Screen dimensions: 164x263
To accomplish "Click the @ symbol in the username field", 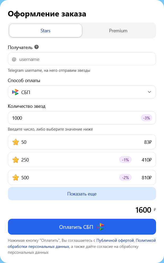I will pos(14,59).
